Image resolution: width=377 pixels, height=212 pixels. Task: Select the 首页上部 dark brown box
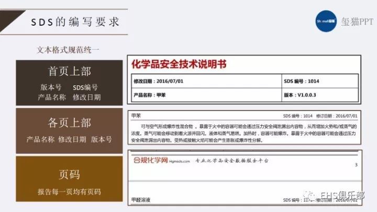[x=69, y=83]
